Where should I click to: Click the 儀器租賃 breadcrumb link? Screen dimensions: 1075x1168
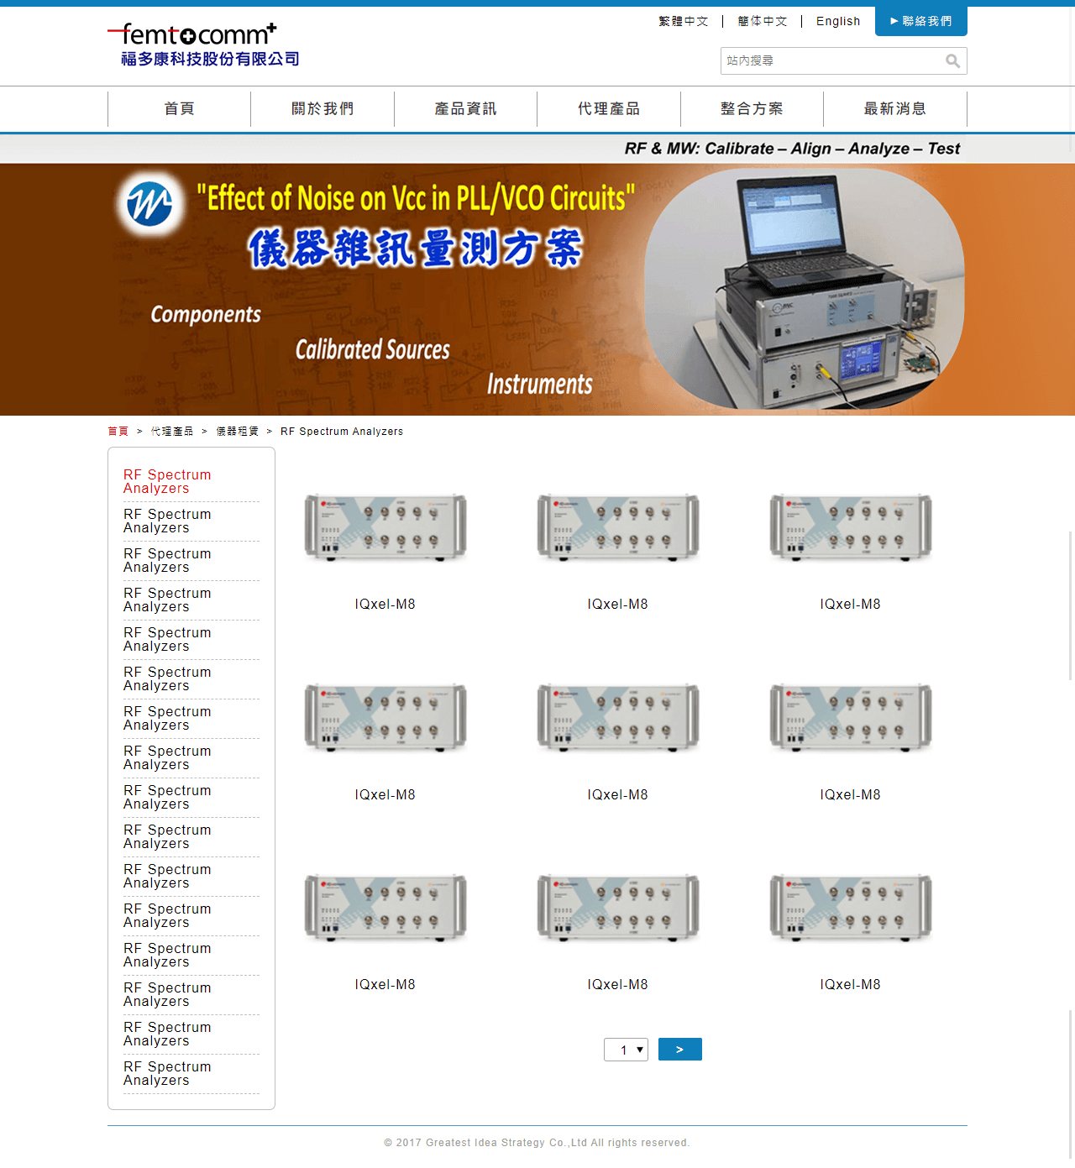click(238, 431)
